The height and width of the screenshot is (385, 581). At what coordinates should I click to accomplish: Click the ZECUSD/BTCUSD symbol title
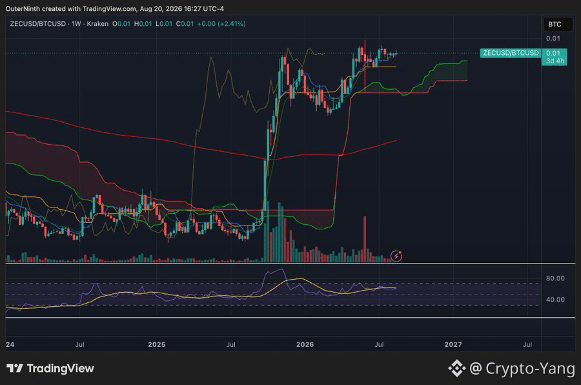pos(38,24)
